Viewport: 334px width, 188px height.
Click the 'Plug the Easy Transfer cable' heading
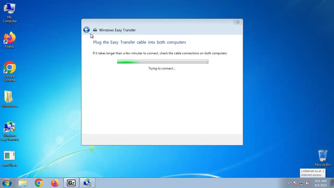140,42
